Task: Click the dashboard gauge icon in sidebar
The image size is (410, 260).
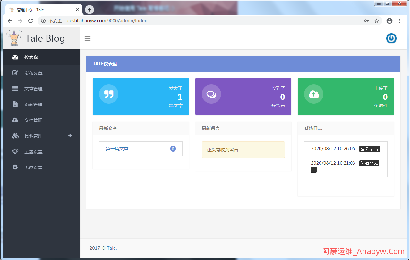Action: click(15, 57)
